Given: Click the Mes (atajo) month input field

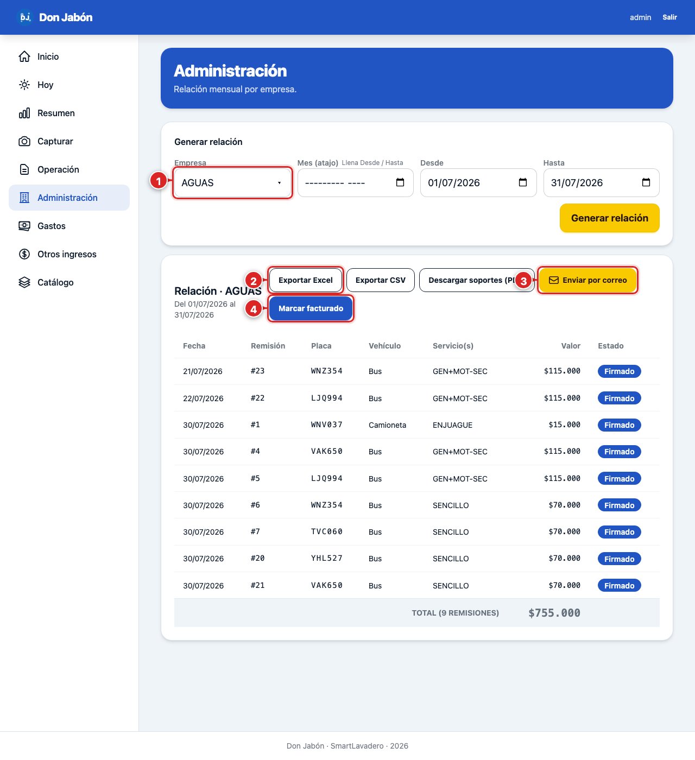Looking at the screenshot, I should click(356, 183).
